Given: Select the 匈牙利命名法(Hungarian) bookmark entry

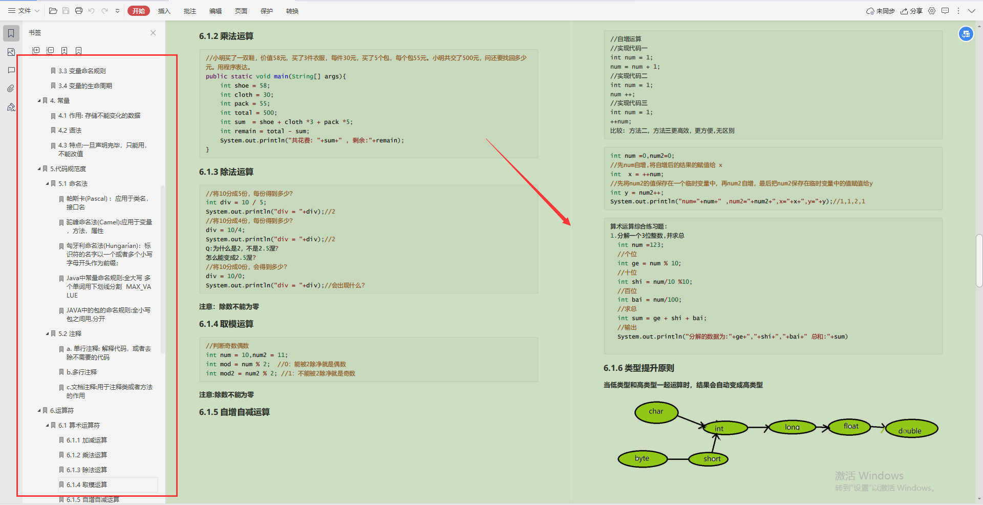Looking at the screenshot, I should tap(109, 255).
